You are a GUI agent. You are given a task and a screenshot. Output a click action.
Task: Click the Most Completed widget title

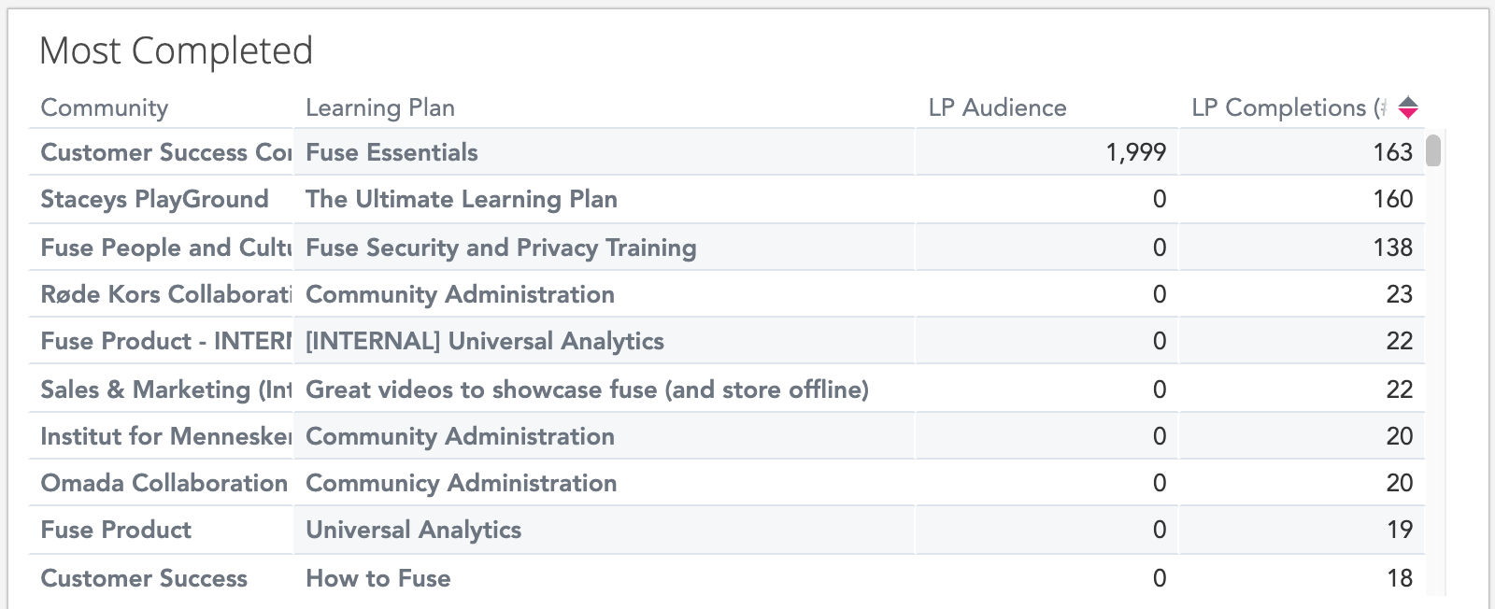(x=177, y=51)
